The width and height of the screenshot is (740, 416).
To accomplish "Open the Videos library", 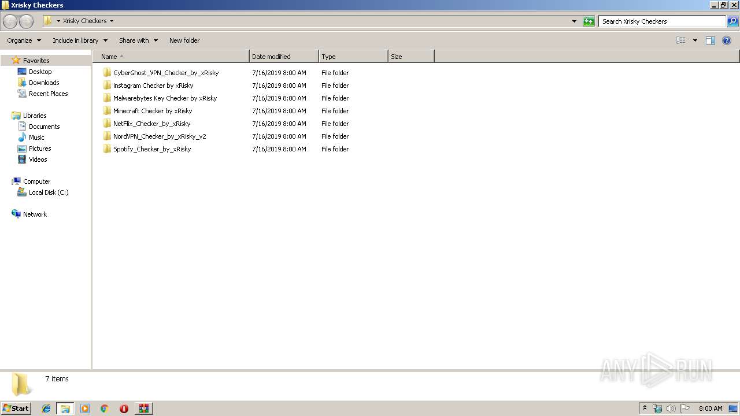I will click(x=38, y=159).
